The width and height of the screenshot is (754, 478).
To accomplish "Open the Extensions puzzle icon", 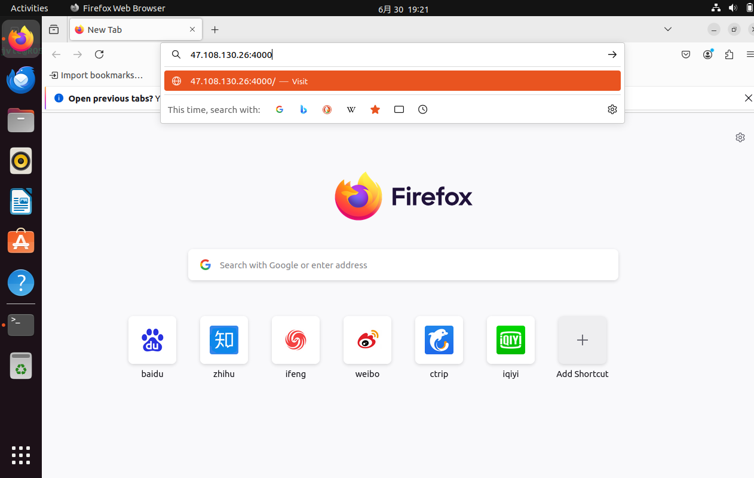I will (x=729, y=54).
